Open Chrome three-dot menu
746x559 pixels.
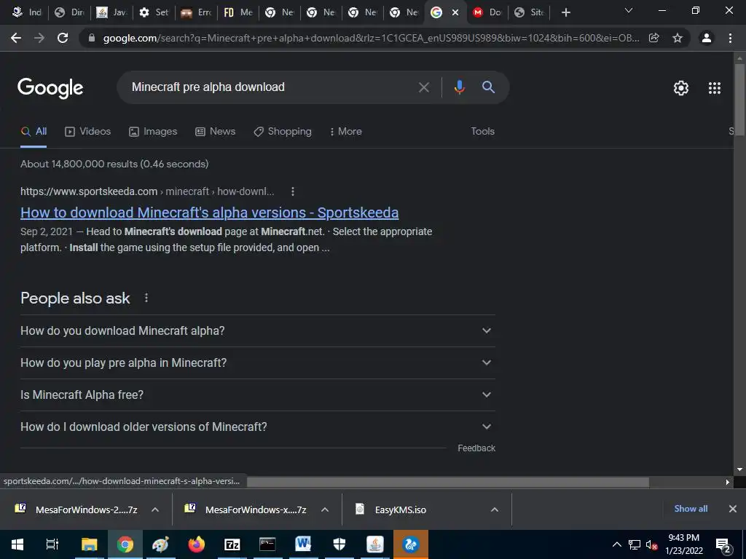tap(730, 38)
